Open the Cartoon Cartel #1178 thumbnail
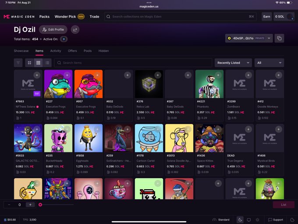Viewport: 298px width, 224px height. pos(149,138)
